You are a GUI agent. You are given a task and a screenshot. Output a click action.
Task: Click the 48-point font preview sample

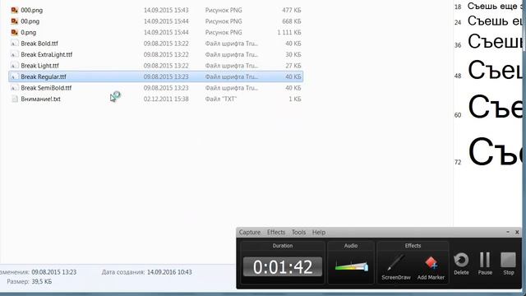pyautogui.click(x=495, y=70)
